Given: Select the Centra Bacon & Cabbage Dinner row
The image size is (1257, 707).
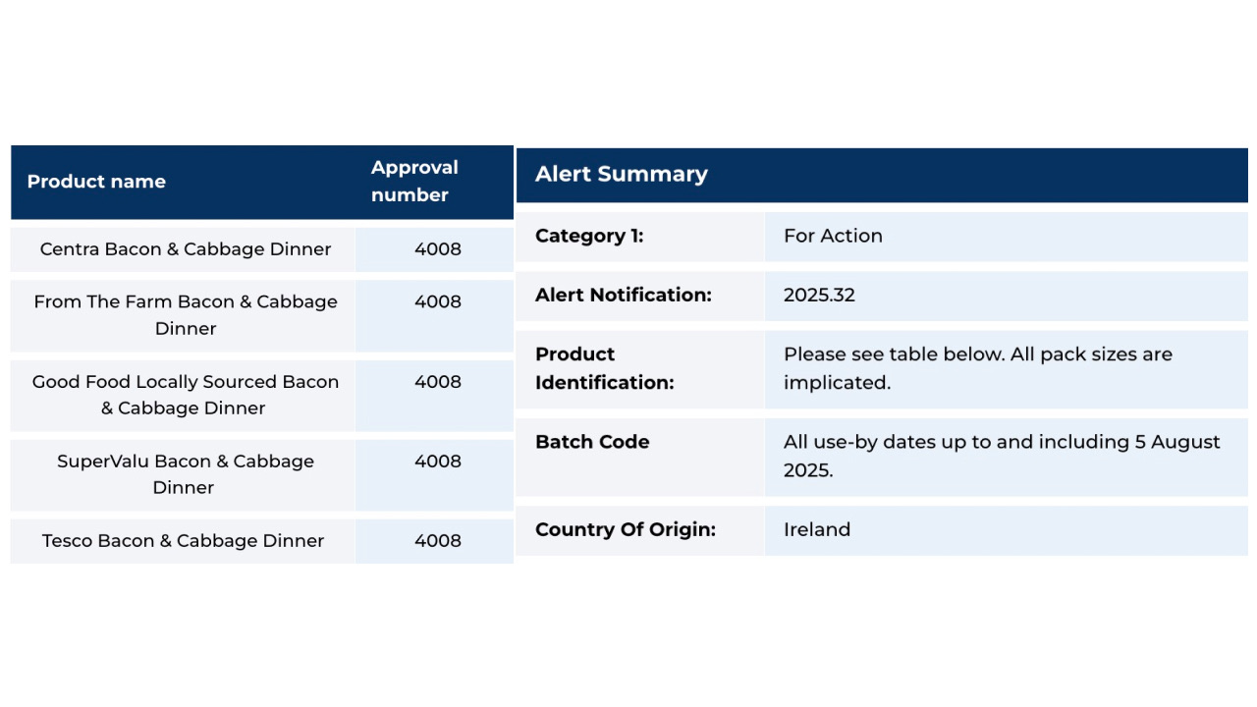Looking at the screenshot, I should [x=261, y=249].
